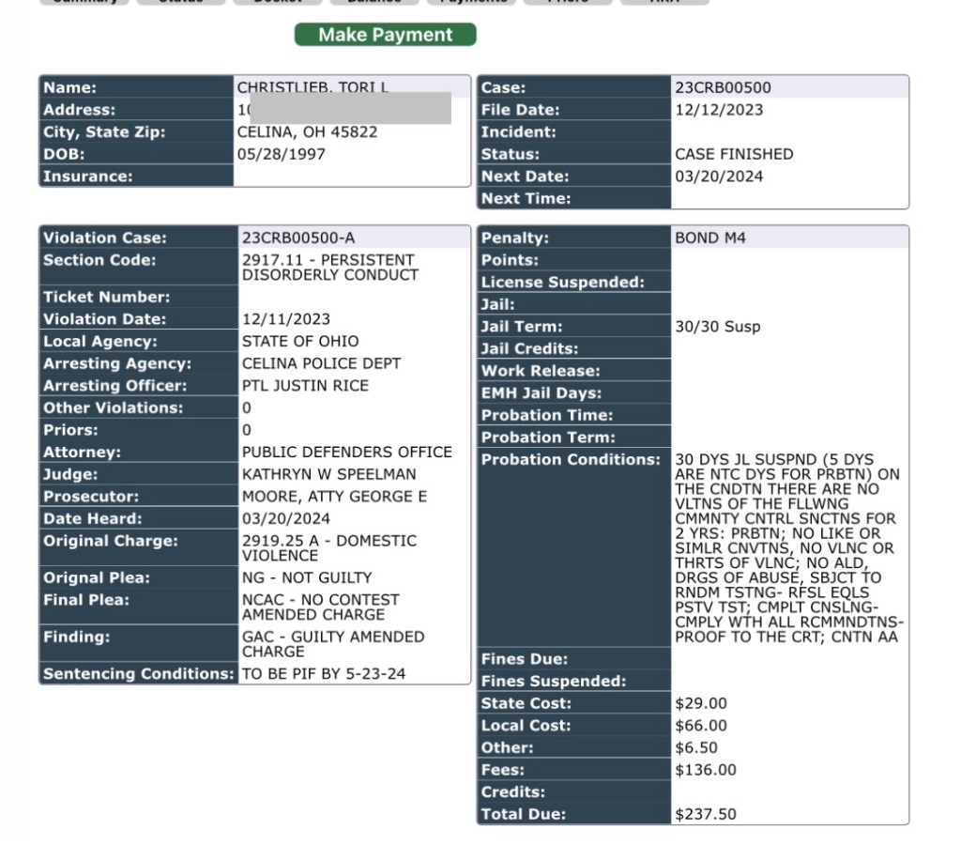
Task: Select the Probation Conditions text block
Action: (x=788, y=549)
